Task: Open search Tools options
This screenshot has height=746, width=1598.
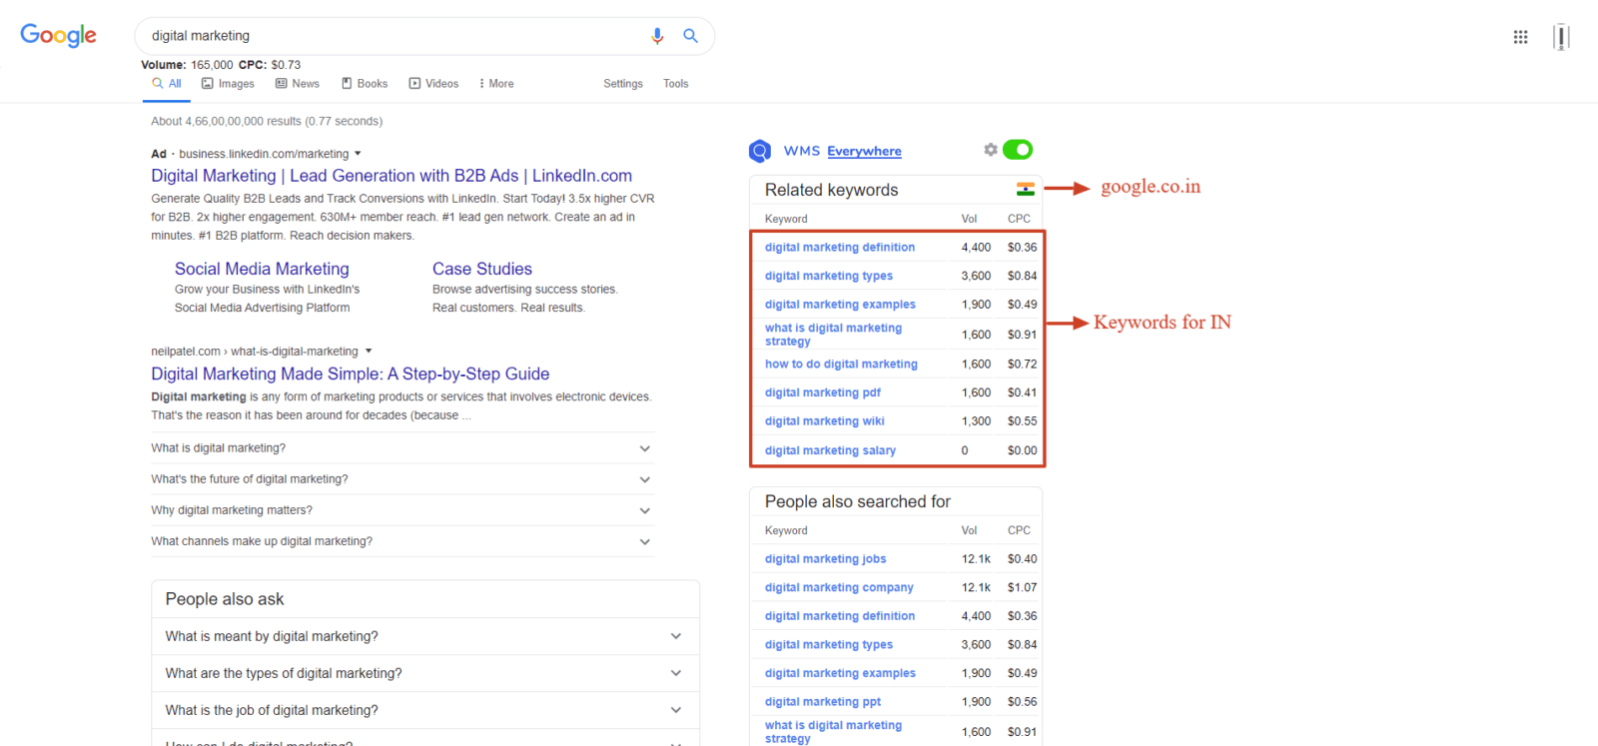Action: [675, 84]
